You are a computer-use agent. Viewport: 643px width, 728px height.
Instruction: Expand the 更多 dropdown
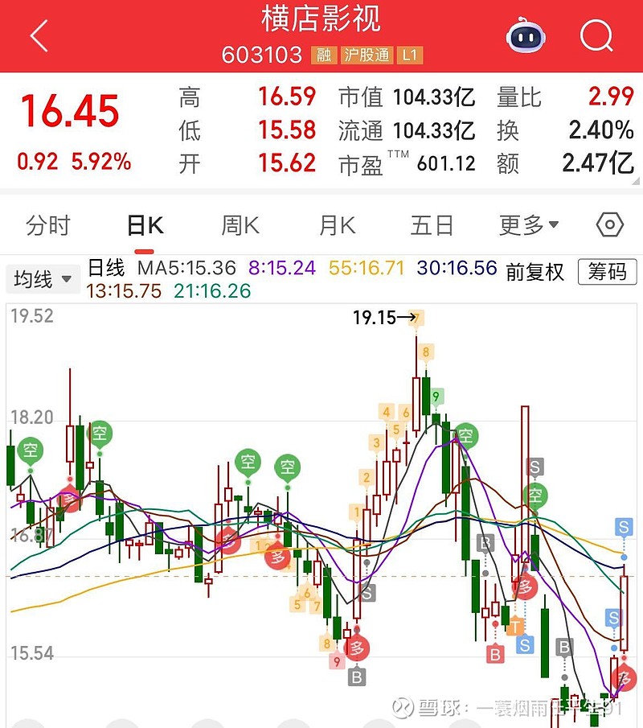[x=528, y=226]
